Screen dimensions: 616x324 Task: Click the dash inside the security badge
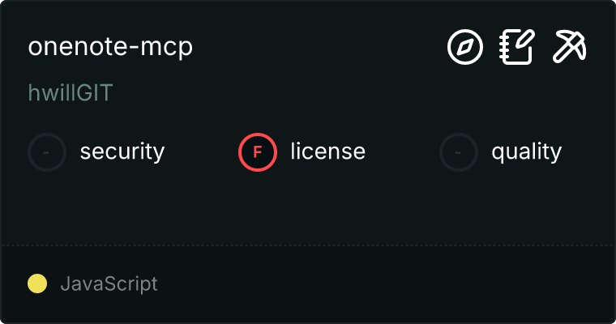[46, 152]
